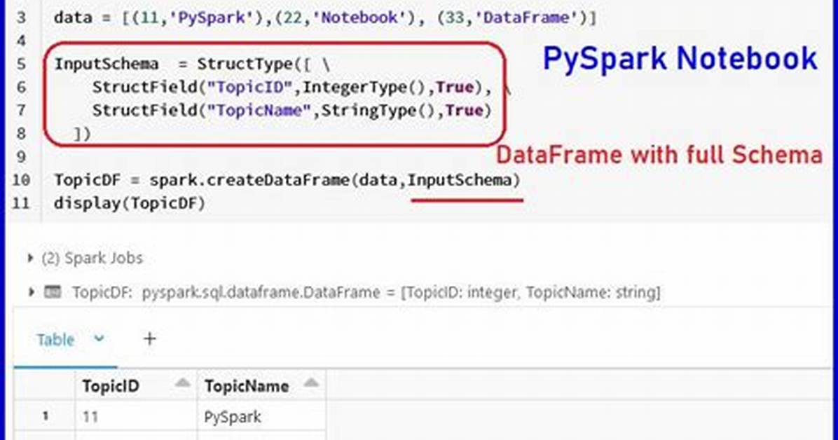This screenshot has width=838, height=440.
Task: Open the Table tab dropdown chevron
Action: click(99, 338)
